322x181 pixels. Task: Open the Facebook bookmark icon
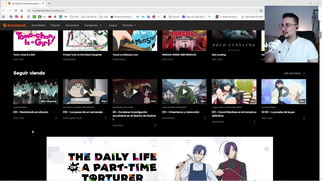11,17
